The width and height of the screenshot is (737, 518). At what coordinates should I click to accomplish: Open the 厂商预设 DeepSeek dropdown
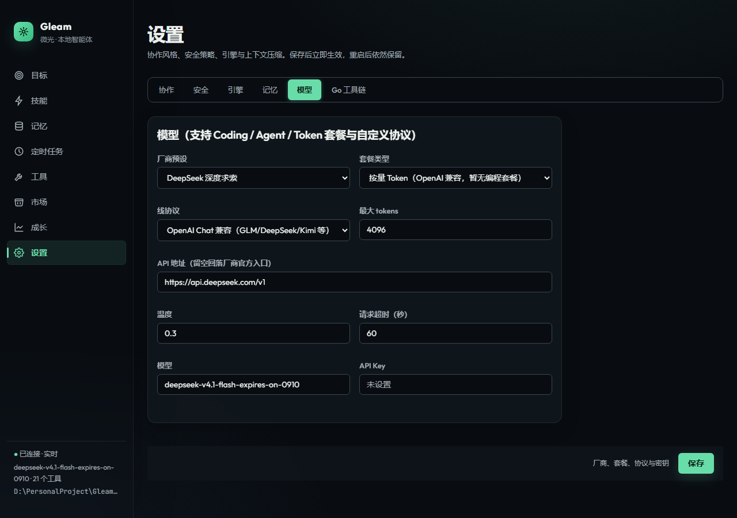click(x=253, y=178)
